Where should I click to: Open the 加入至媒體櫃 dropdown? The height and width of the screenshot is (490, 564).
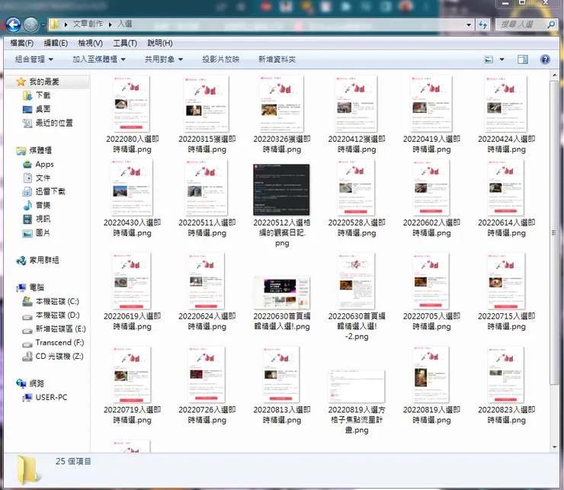tap(99, 59)
